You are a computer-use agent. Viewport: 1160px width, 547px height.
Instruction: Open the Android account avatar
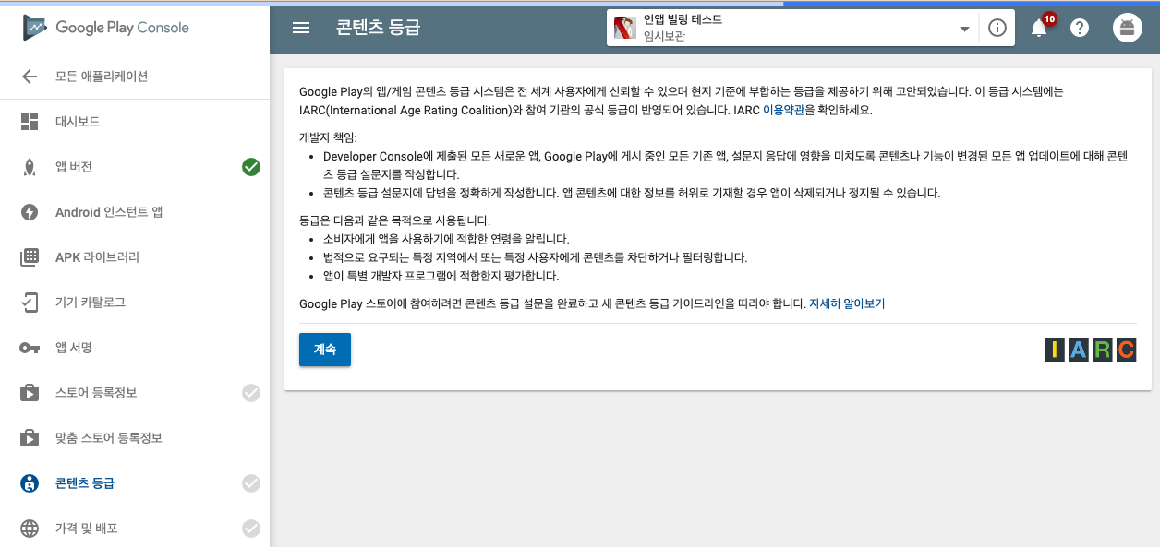1126,28
